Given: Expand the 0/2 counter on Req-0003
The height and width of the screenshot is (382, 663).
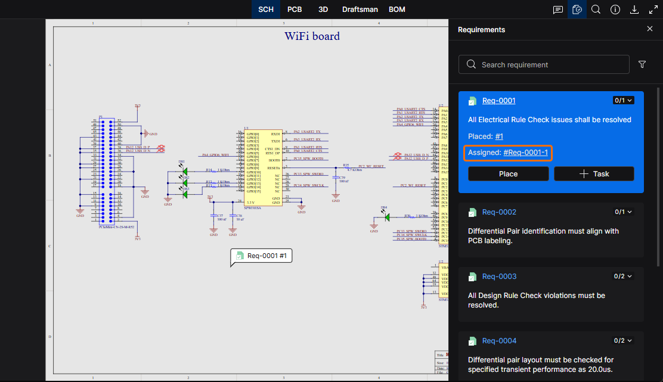Looking at the screenshot, I should tap(624, 276).
